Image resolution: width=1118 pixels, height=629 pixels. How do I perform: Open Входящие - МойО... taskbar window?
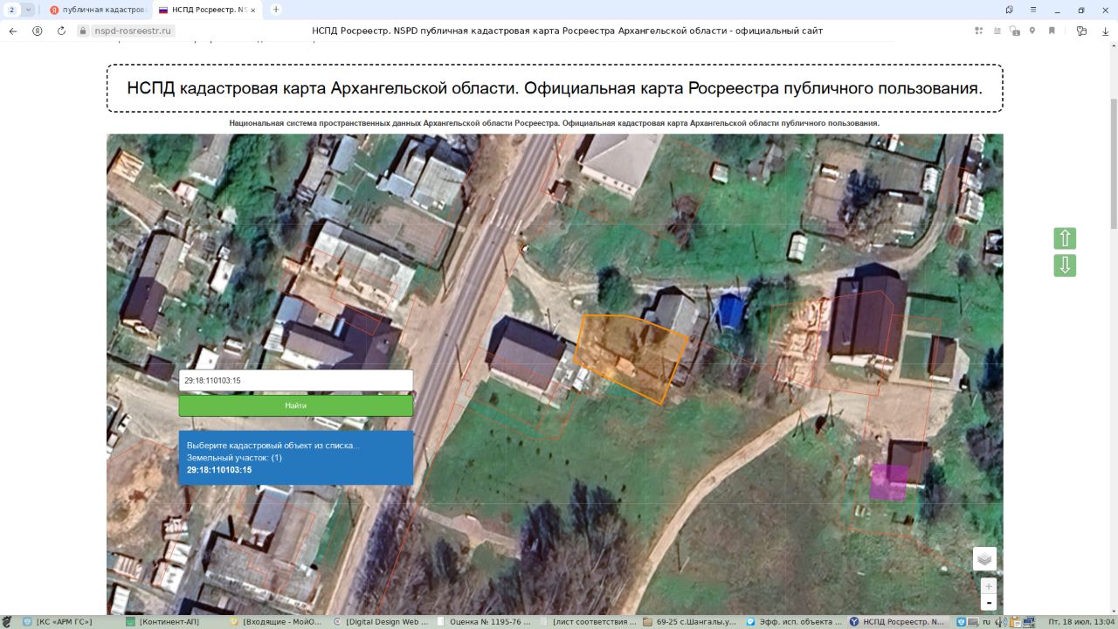click(x=275, y=622)
